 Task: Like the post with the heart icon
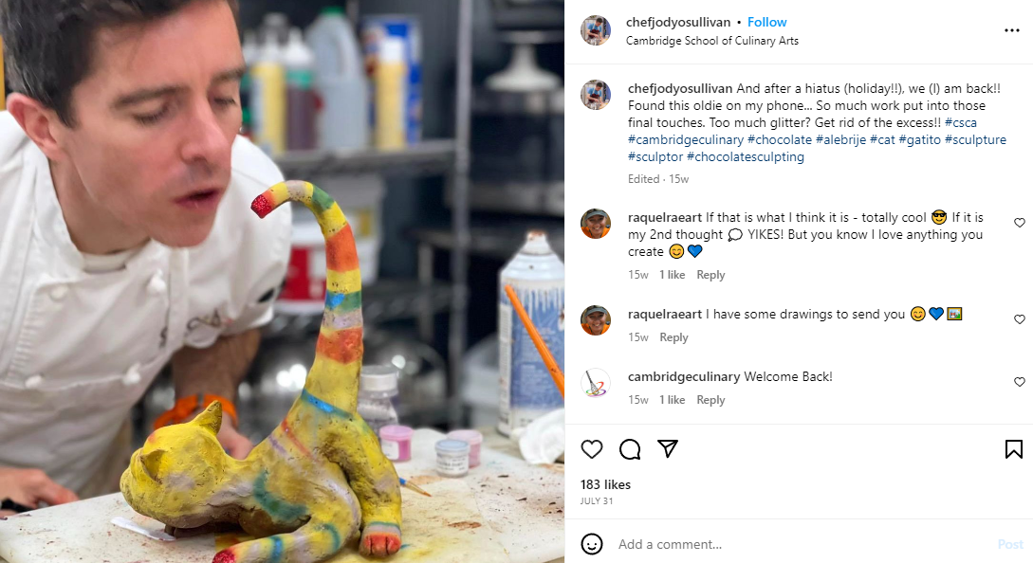592,449
